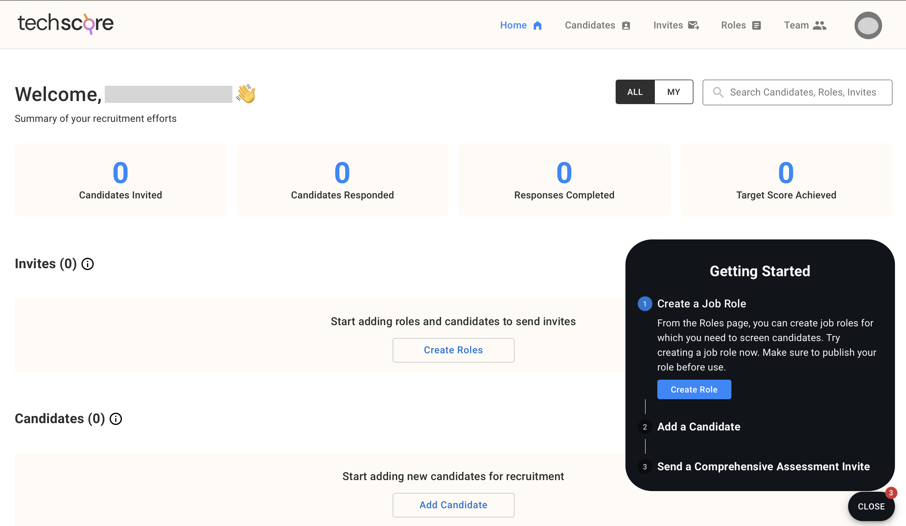Open the Team page in the navbar
This screenshot has height=526, width=906.
(805, 25)
